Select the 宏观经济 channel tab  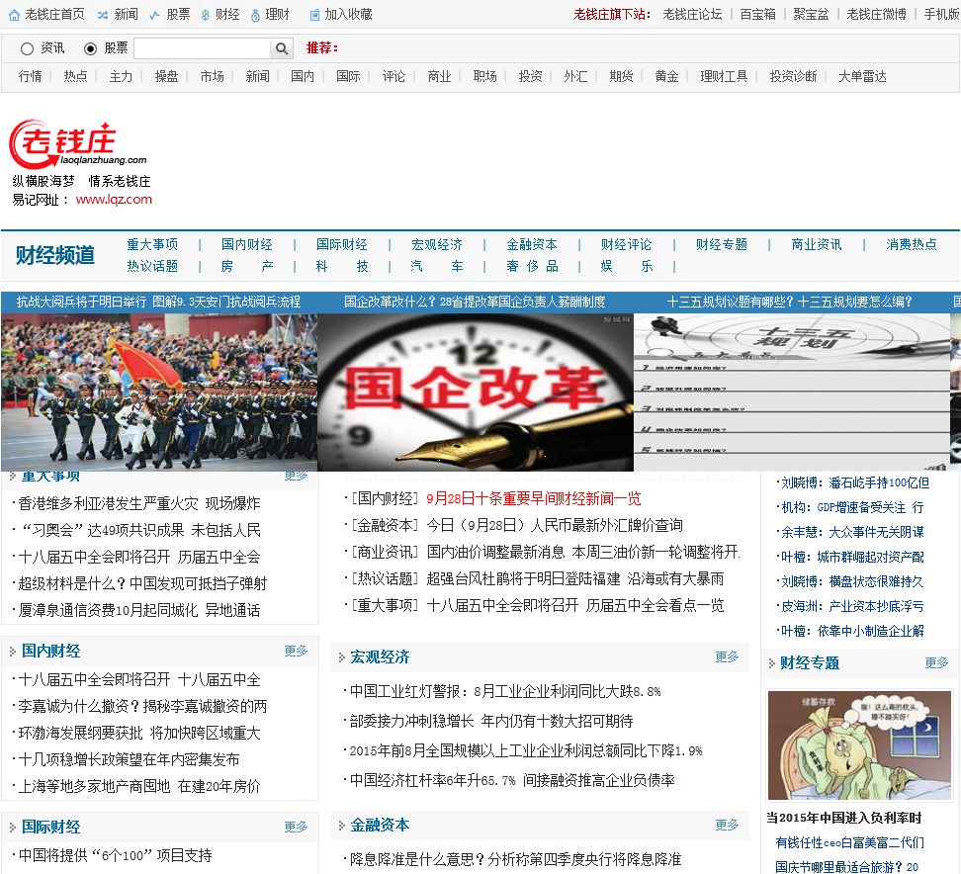click(x=437, y=244)
